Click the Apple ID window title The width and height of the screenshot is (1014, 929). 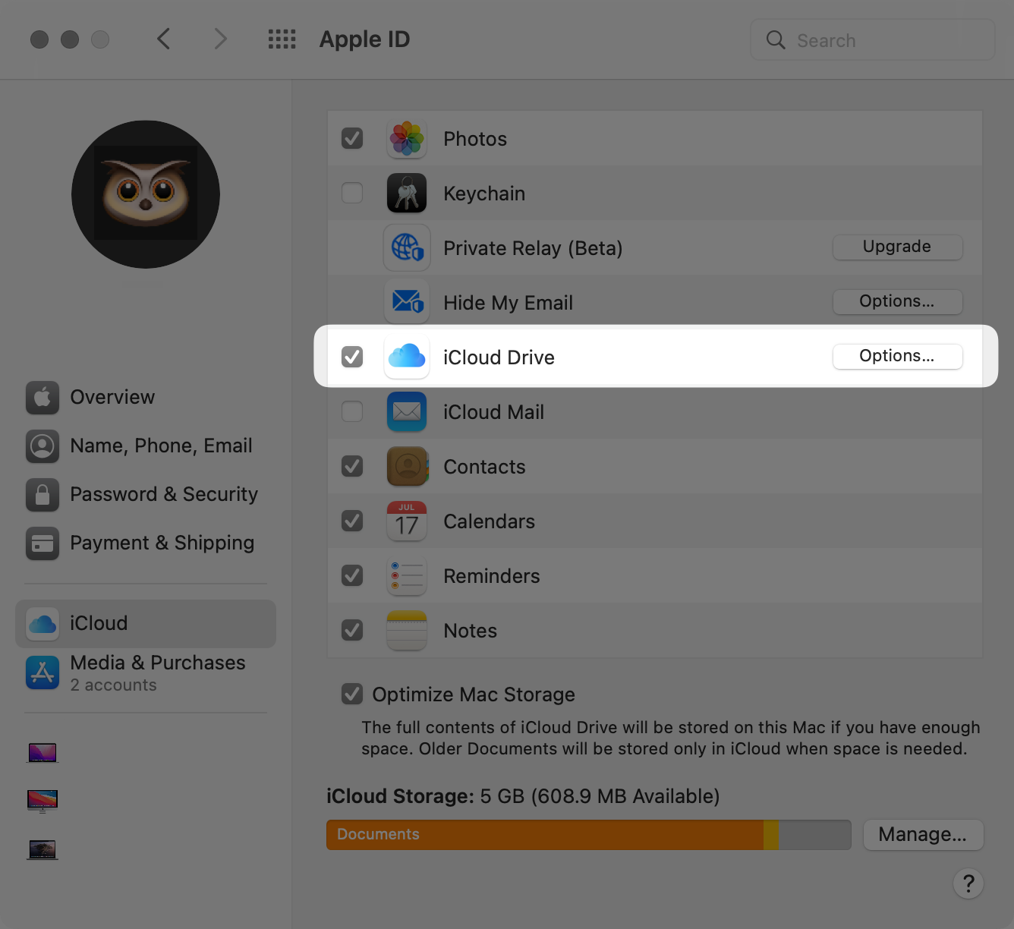coord(364,39)
